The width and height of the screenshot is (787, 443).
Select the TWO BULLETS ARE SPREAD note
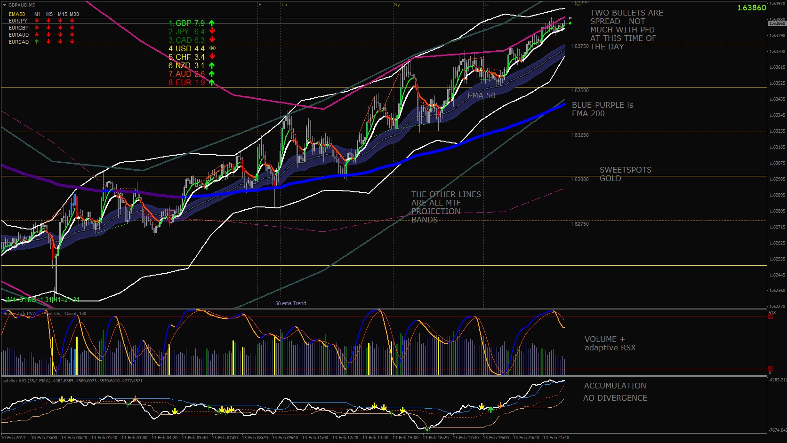626,30
